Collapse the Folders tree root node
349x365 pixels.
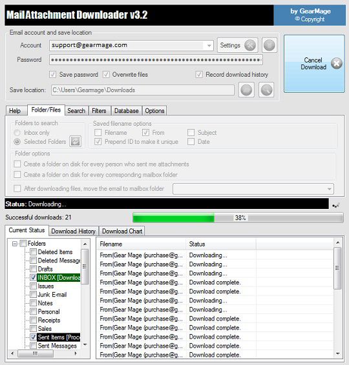pos(15,244)
